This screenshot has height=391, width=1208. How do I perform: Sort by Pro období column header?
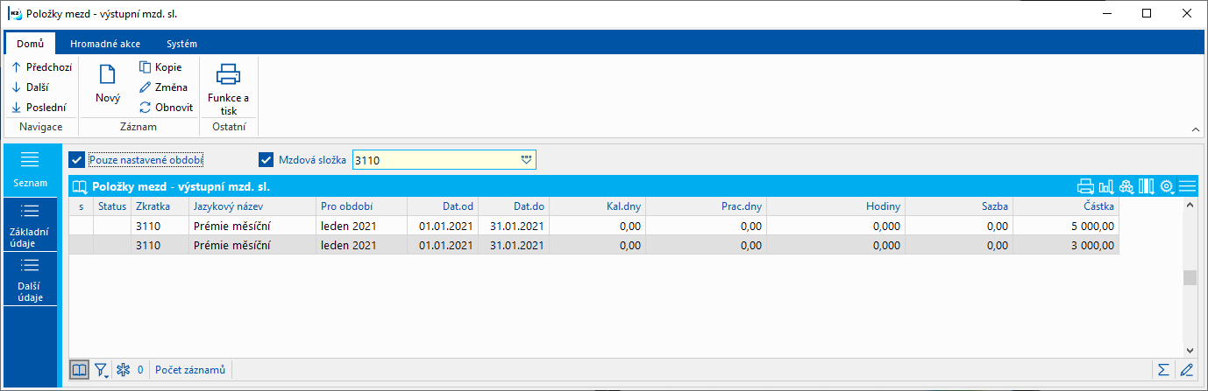click(361, 206)
